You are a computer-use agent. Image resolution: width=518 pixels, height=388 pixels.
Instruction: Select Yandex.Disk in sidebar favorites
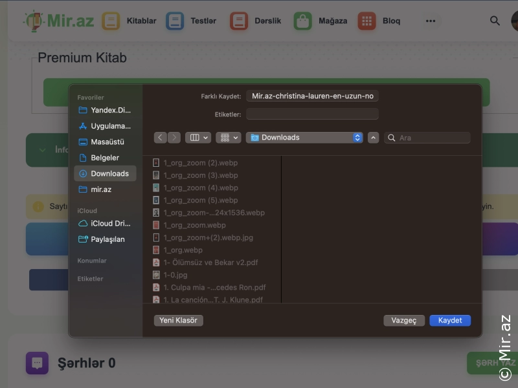pyautogui.click(x=110, y=110)
